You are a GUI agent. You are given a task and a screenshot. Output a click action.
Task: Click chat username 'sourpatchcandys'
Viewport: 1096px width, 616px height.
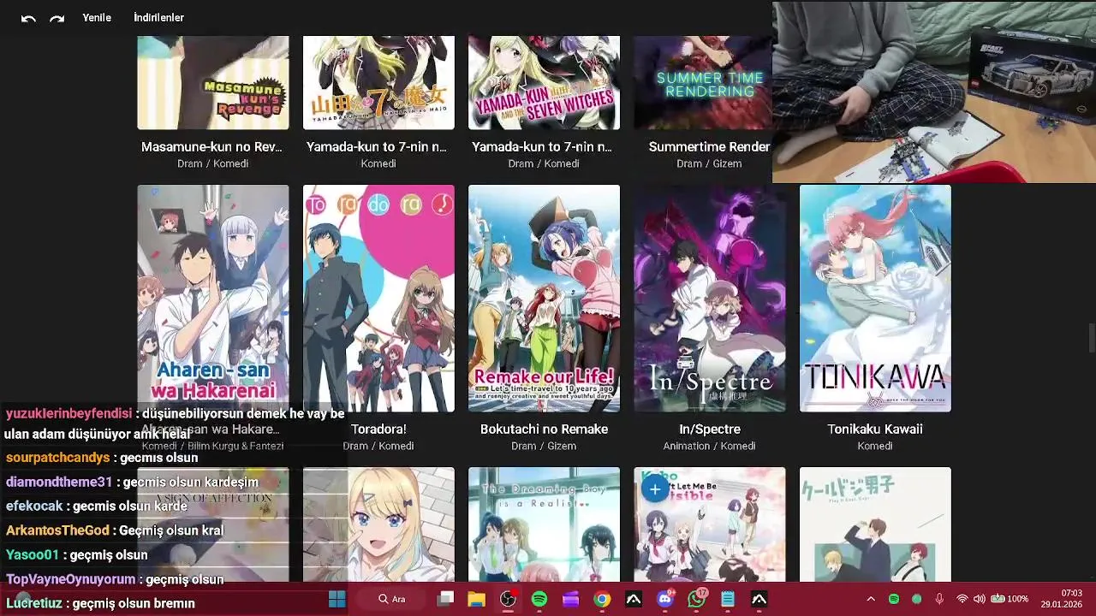pyautogui.click(x=58, y=458)
